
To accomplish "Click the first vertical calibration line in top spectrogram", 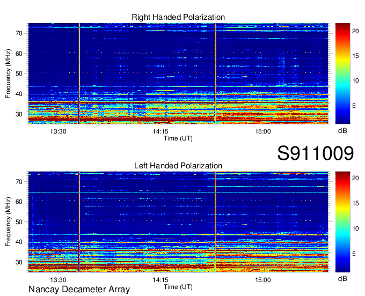I will click(x=79, y=73).
